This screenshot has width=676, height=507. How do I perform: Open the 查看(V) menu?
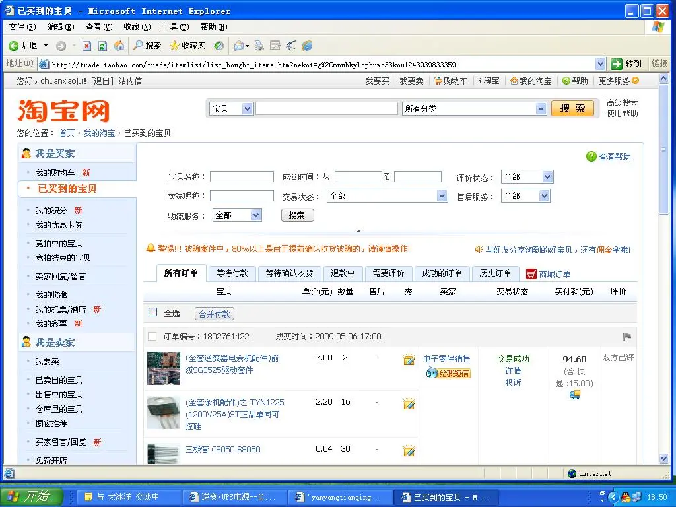(x=99, y=26)
